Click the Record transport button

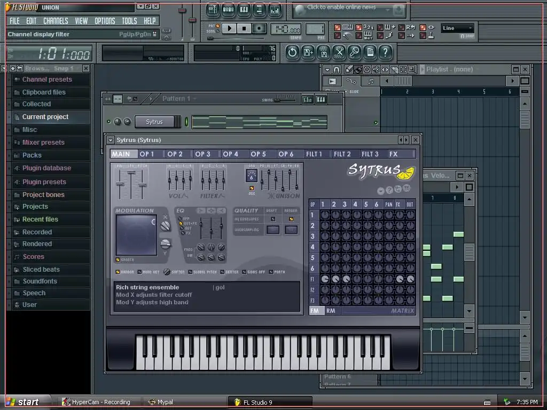259,29
